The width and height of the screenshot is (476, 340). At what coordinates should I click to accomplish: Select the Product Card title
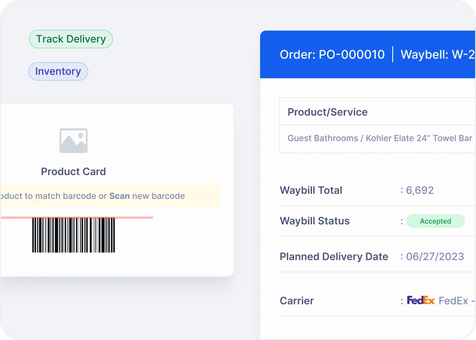73,172
